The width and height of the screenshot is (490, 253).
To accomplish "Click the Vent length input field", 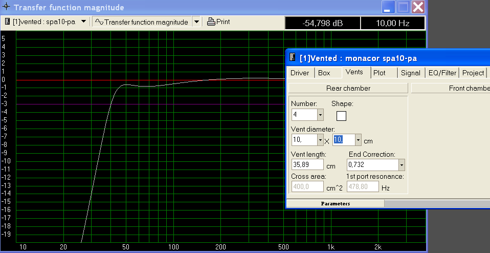I will [x=307, y=164].
